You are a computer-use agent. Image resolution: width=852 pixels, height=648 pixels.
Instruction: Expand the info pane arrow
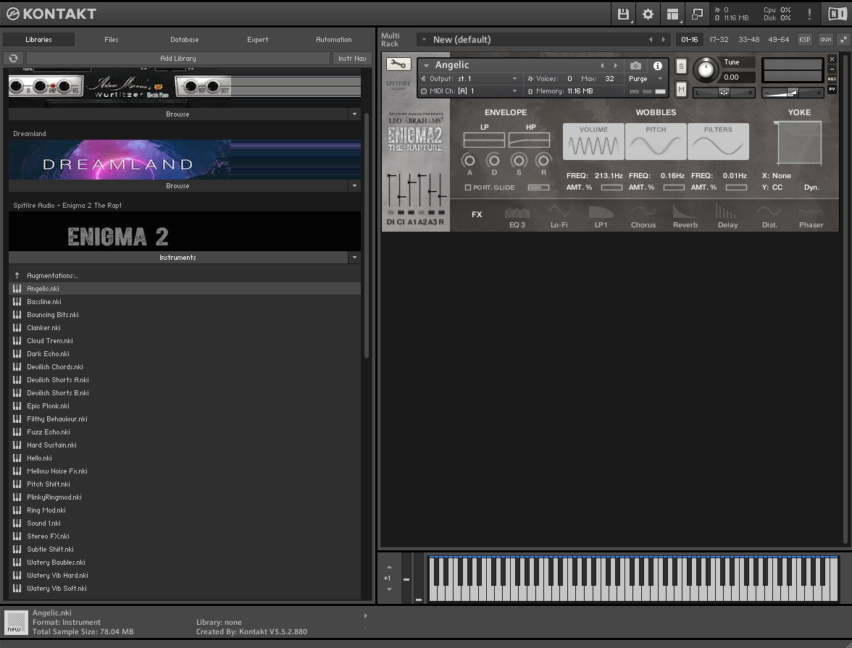(x=366, y=616)
